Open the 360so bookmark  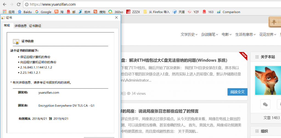tap(116, 12)
